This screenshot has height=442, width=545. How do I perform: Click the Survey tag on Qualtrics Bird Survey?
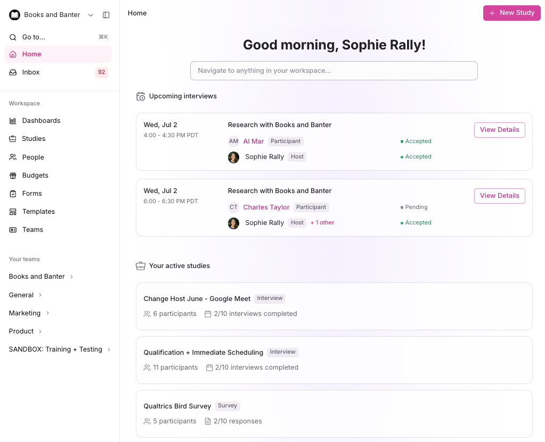pos(227,406)
